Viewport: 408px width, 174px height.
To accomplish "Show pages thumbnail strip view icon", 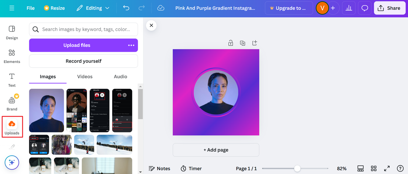I will pos(361,169).
